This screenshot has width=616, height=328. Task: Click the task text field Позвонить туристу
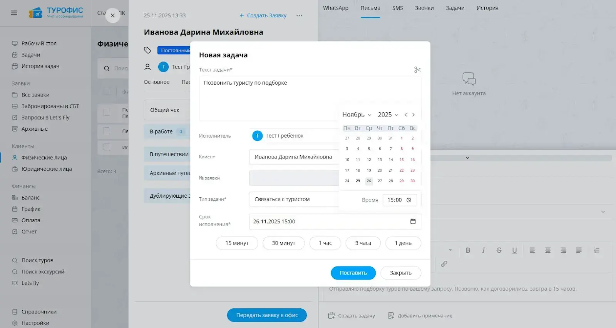click(x=310, y=98)
